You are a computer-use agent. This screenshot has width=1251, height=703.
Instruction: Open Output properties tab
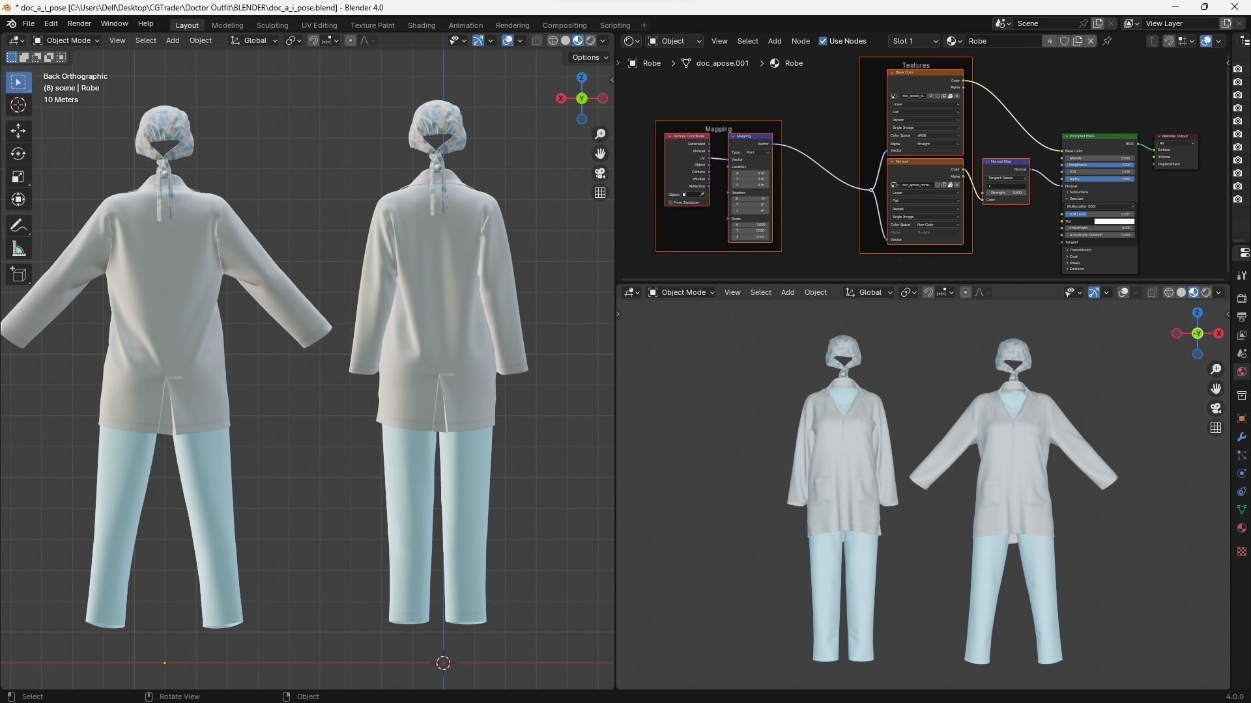pyautogui.click(x=1241, y=316)
